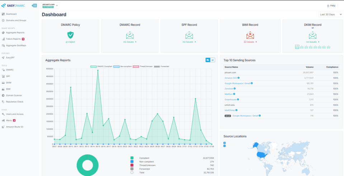Click info icon next to MailGun
Viewport: 344px width, 176px height.
point(234,94)
